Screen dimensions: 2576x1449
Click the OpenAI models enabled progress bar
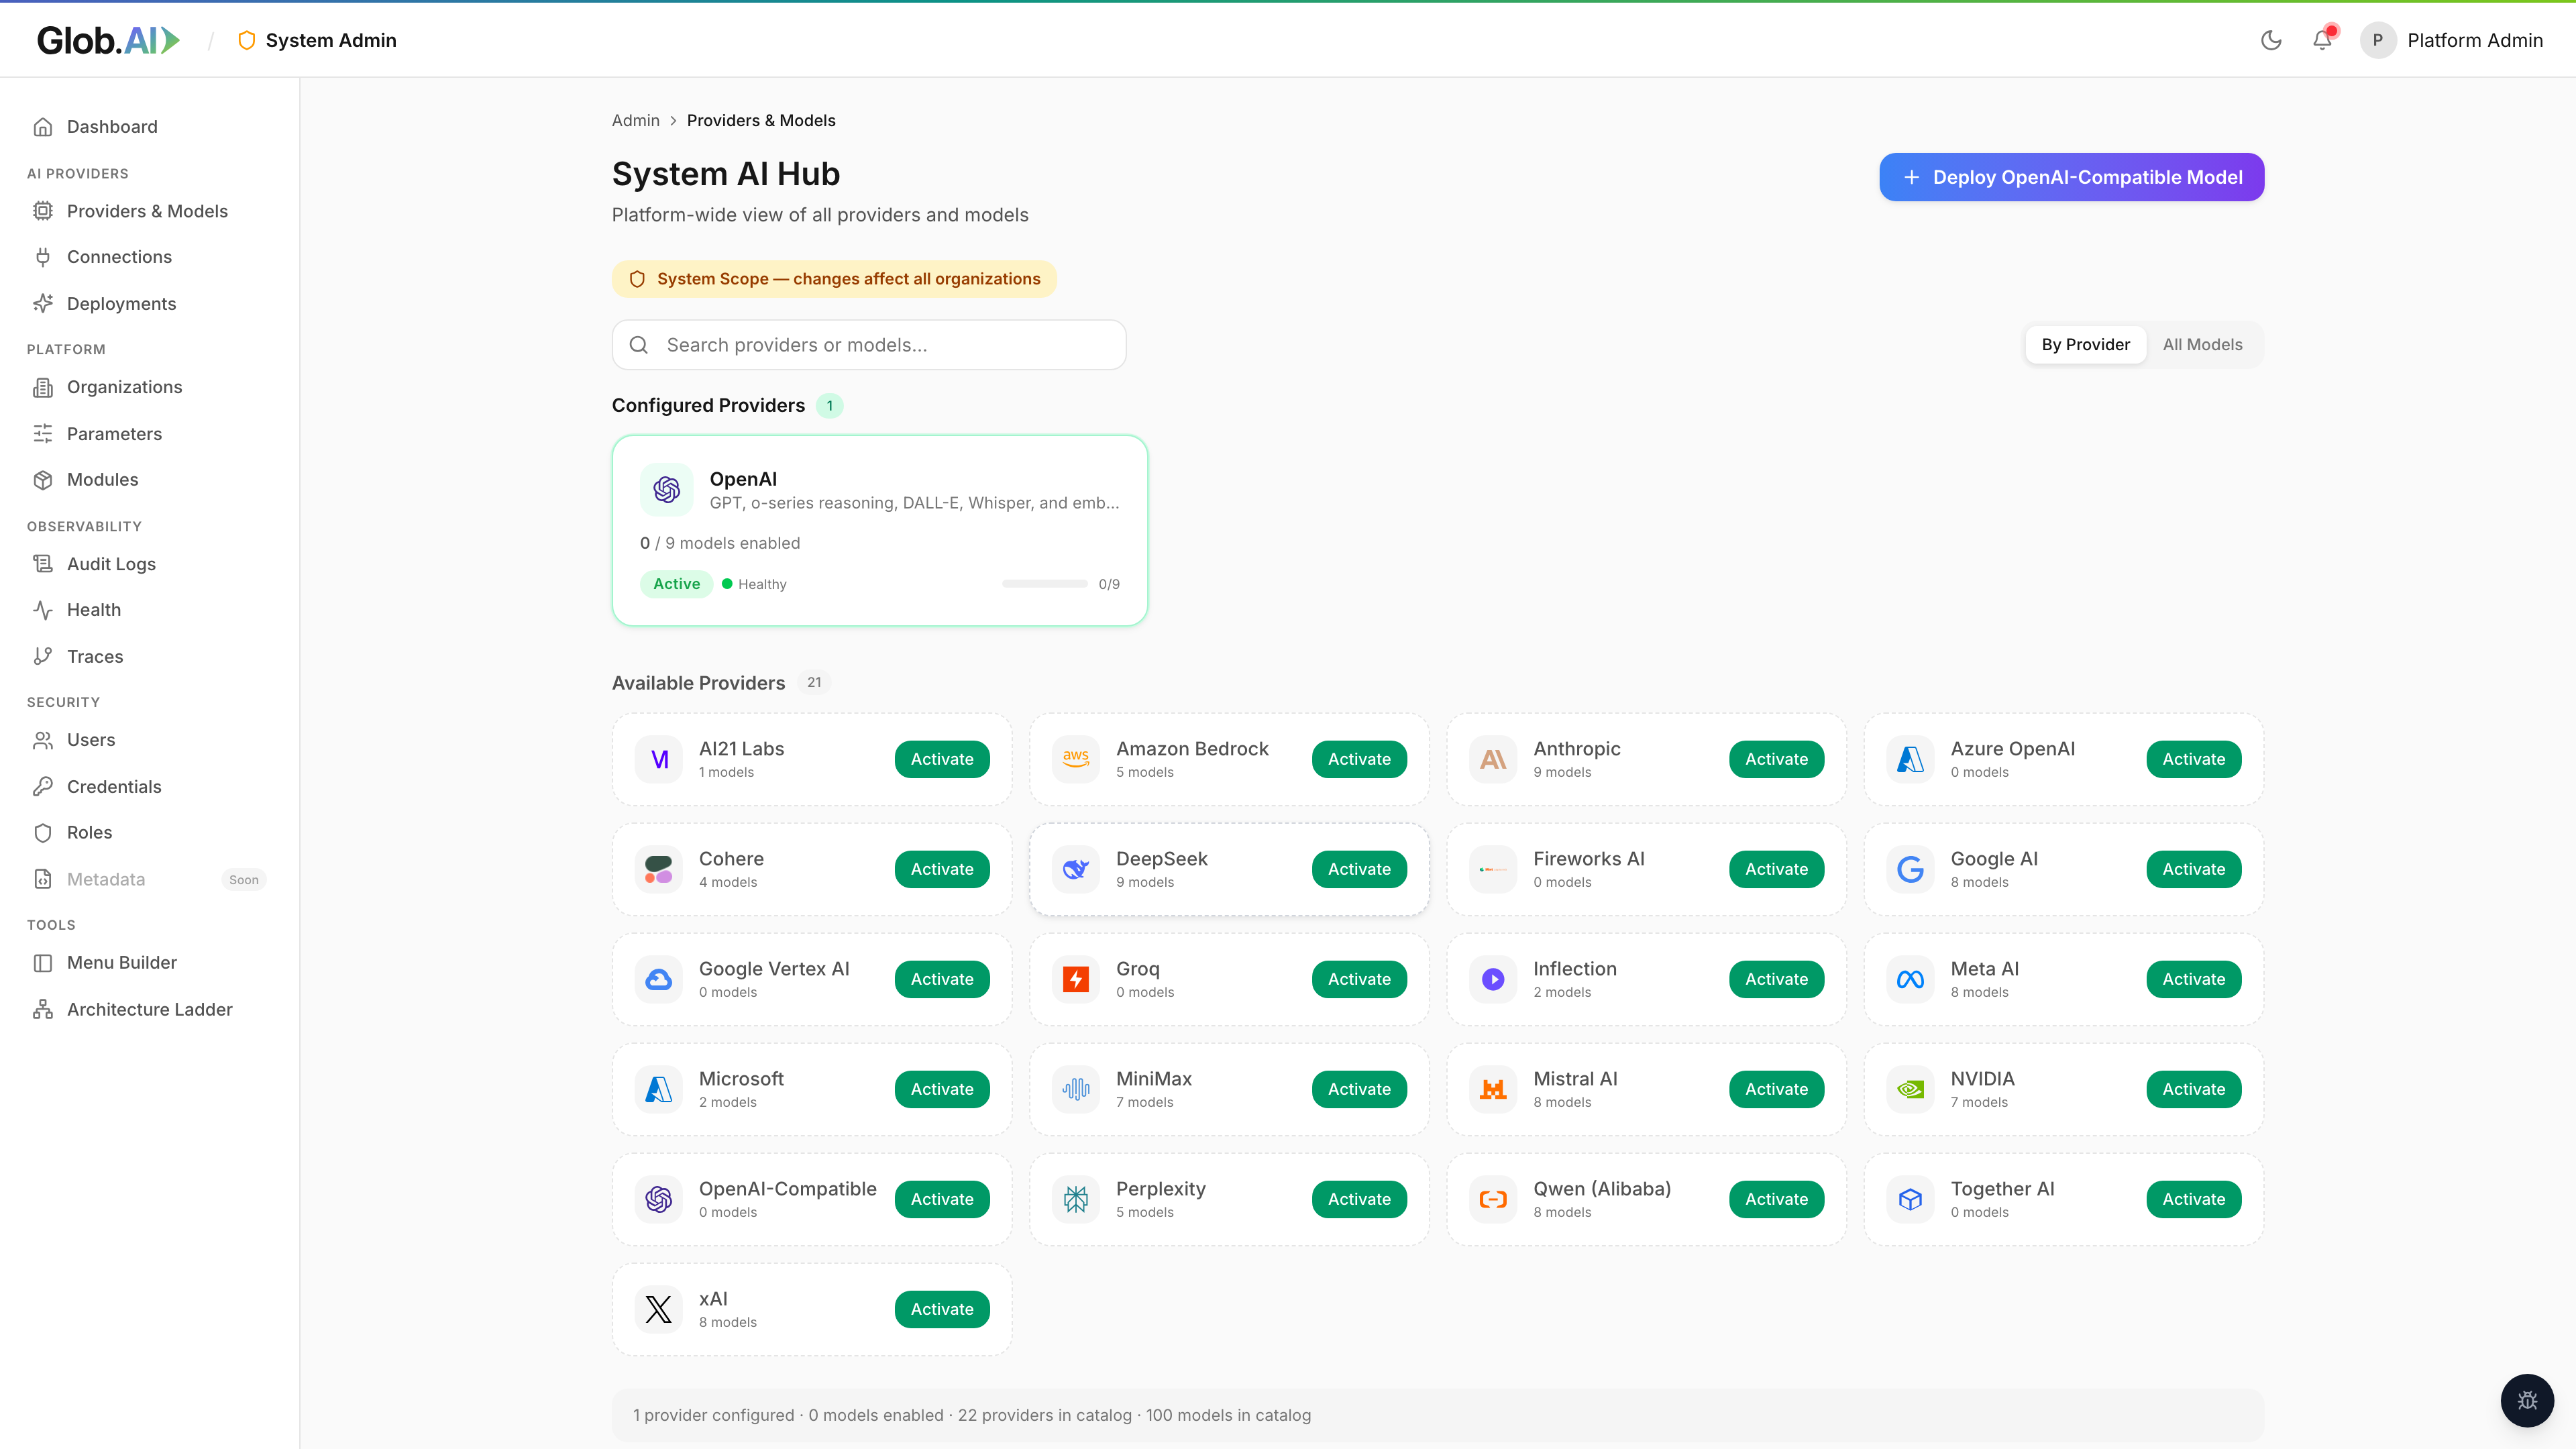pyautogui.click(x=1044, y=584)
